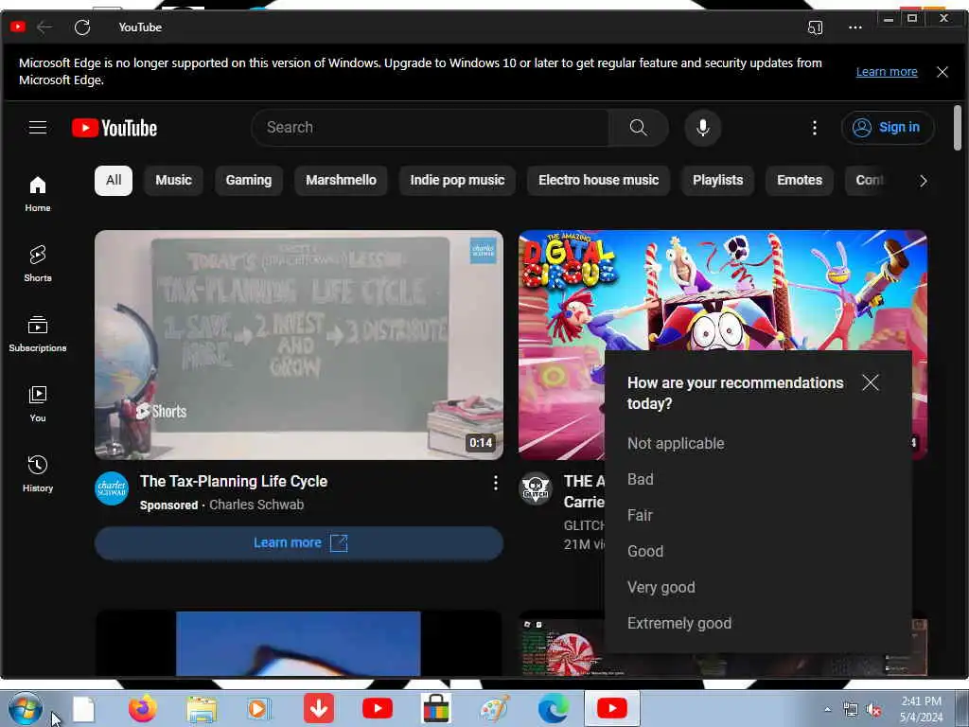969x727 pixels.
Task: Open YouTube settings three-dot menu
Action: 815,128
